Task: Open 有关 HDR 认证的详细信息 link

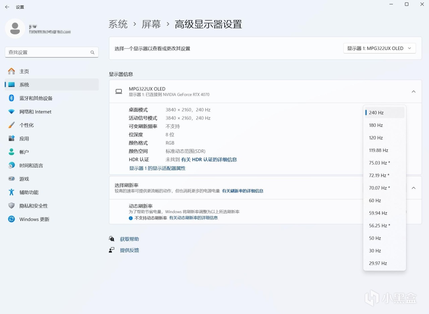Action: (x=209, y=160)
